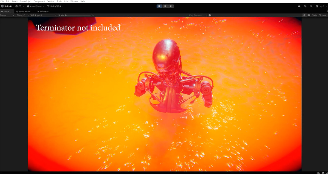The image size is (328, 174).
Task: Open the Unity VCS dropdown
Action: click(55, 6)
